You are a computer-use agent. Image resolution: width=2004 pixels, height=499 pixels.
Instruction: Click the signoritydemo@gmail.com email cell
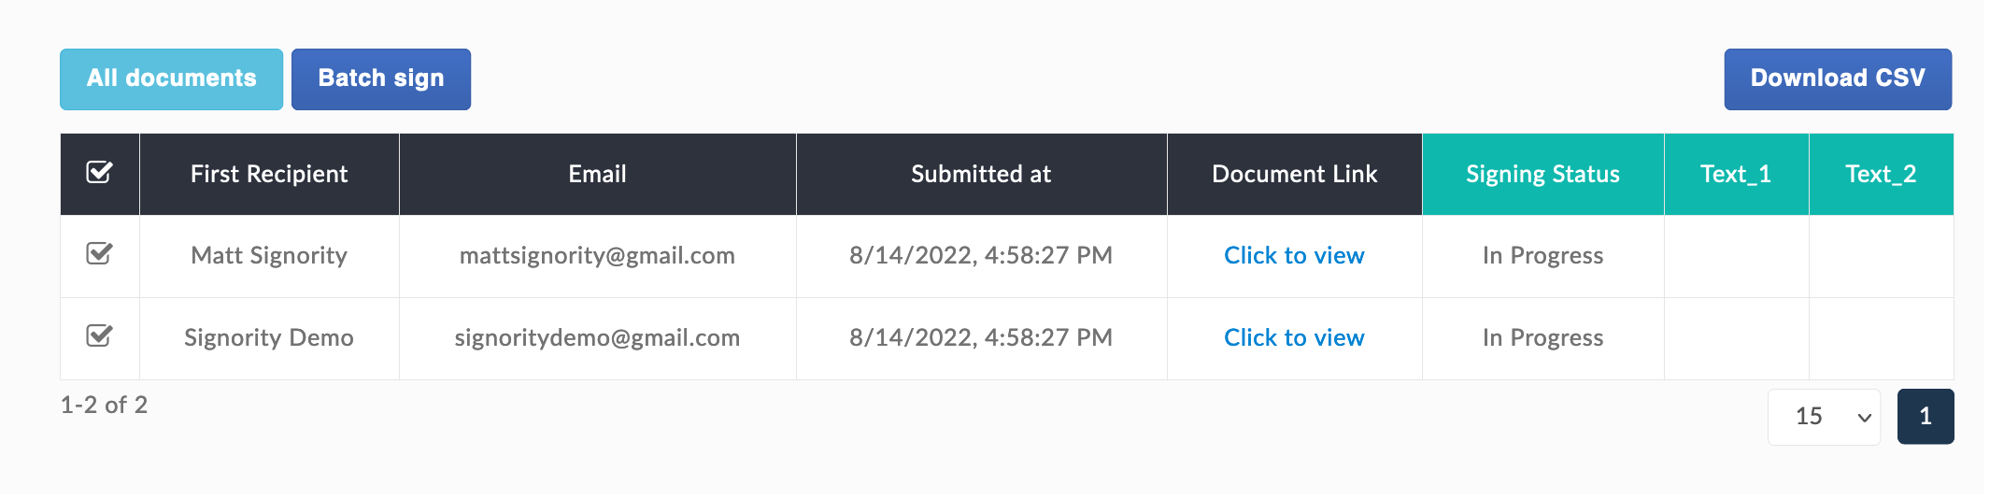598,338
